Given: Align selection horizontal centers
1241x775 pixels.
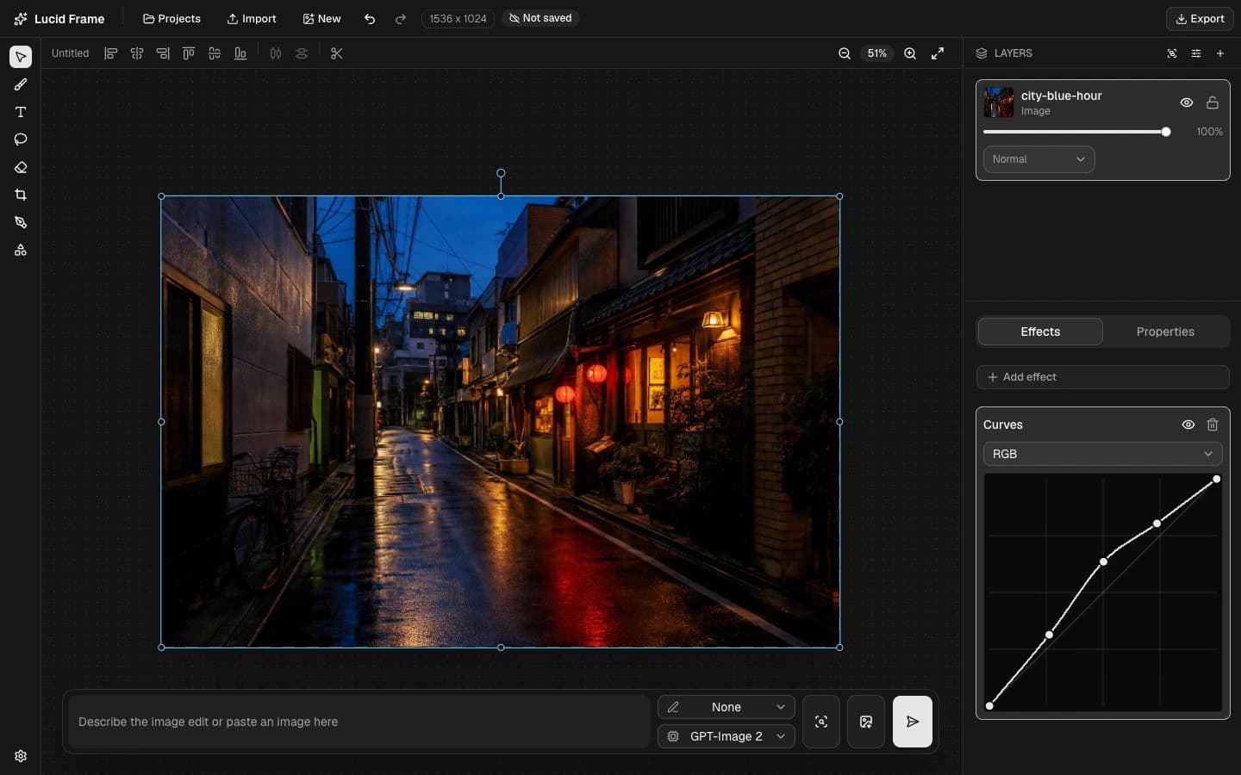Looking at the screenshot, I should coord(137,53).
